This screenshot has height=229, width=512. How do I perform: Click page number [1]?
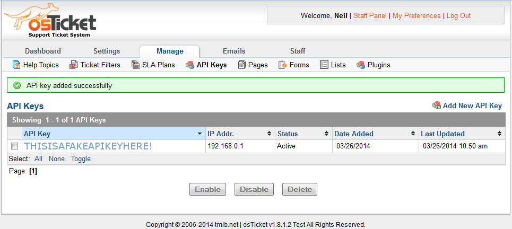[x=33, y=171]
